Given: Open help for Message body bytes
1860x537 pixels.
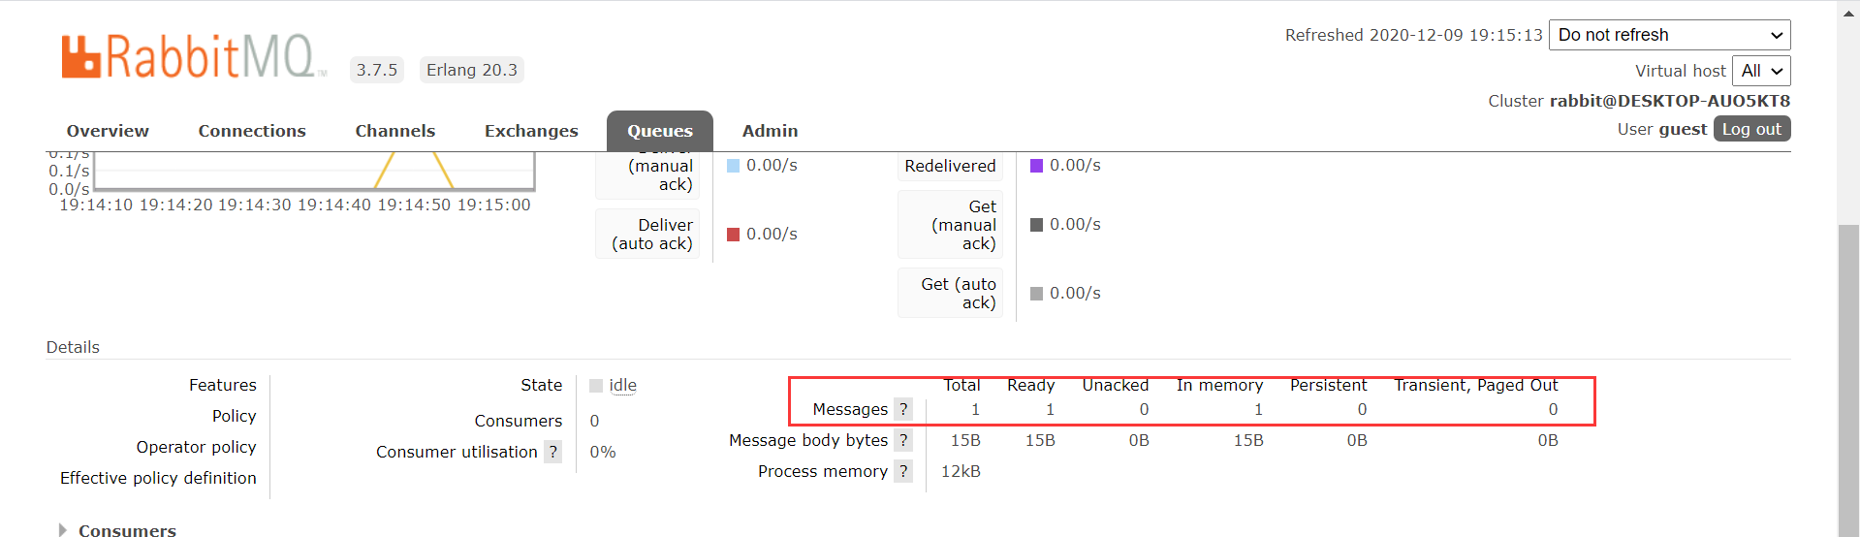Looking at the screenshot, I should coord(903,440).
